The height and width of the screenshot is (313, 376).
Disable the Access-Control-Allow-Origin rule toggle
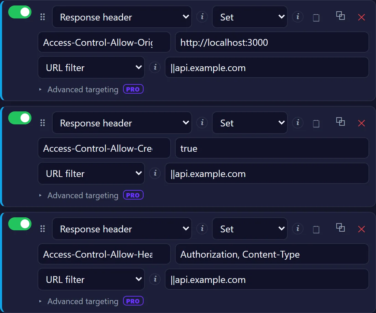(20, 12)
